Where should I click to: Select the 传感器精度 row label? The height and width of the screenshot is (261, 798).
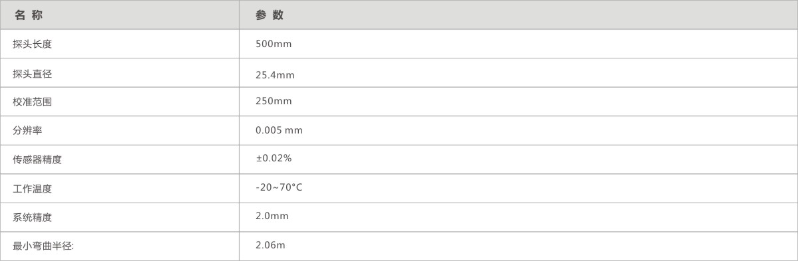[x=37, y=160]
